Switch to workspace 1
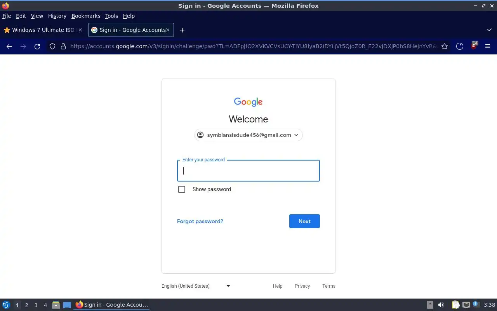The width and height of the screenshot is (497, 311). [17, 305]
